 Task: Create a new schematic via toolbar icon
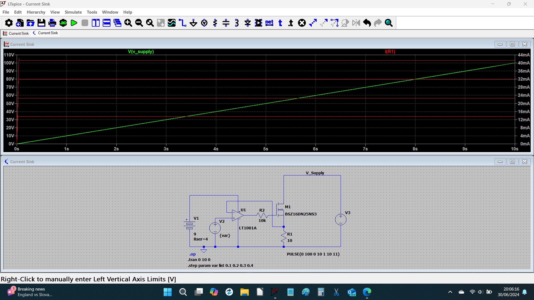pyautogui.click(x=19, y=23)
